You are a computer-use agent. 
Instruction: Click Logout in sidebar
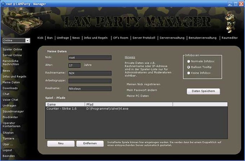[7, 150]
